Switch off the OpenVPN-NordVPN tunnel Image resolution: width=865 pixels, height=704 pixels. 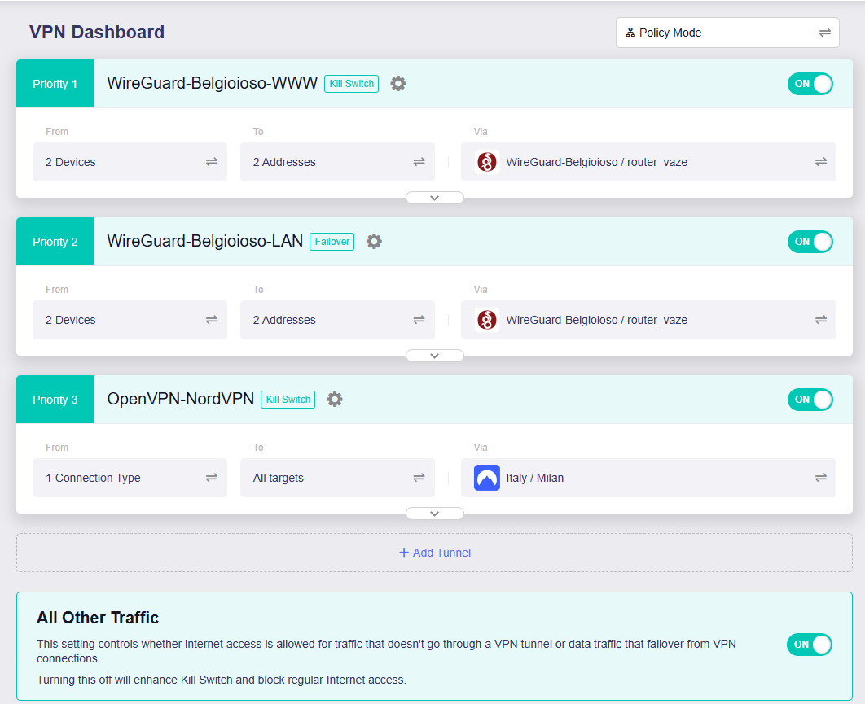point(810,400)
